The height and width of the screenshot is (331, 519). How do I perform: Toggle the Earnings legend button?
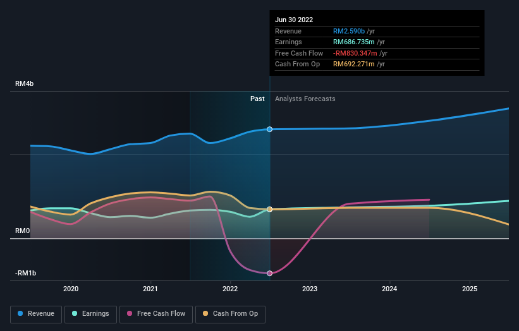[90, 314]
